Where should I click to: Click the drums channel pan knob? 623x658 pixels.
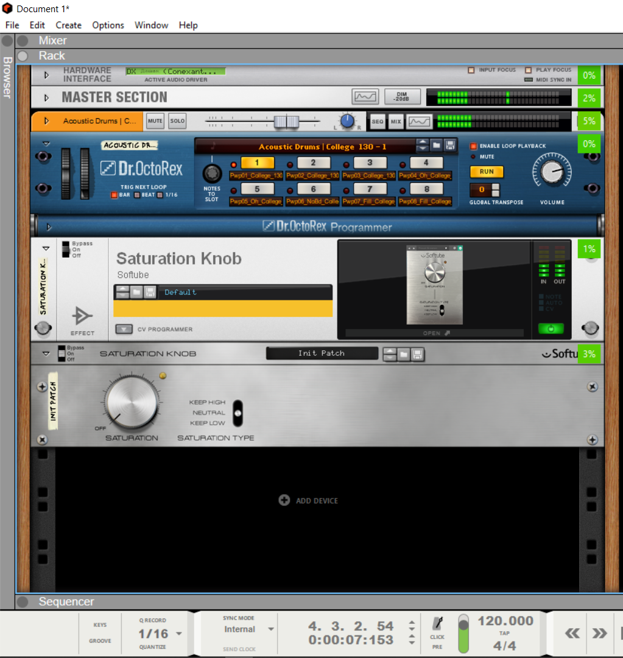[347, 121]
